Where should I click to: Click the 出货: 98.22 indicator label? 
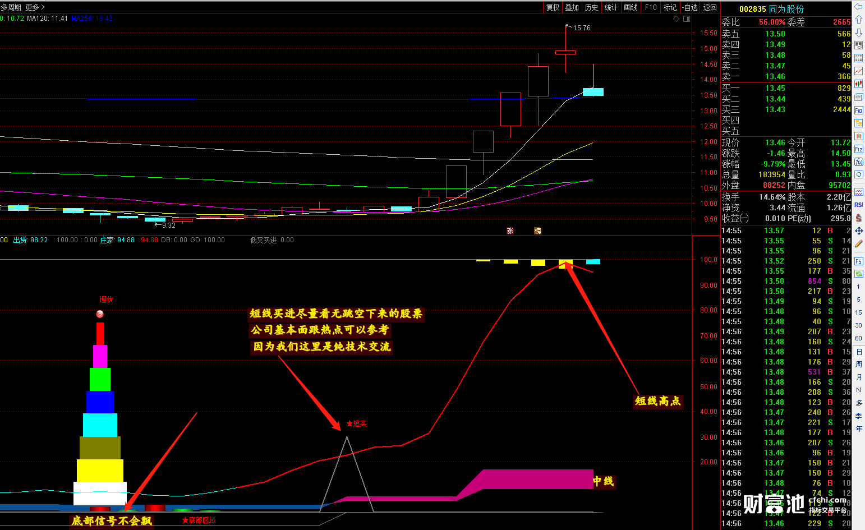(x=30, y=240)
